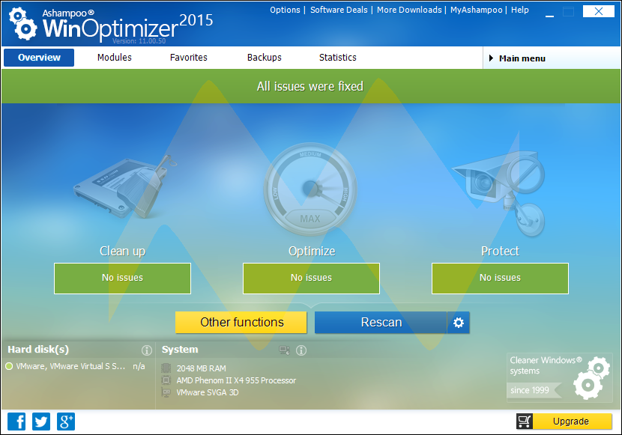Click the Optimize heading

[312, 251]
